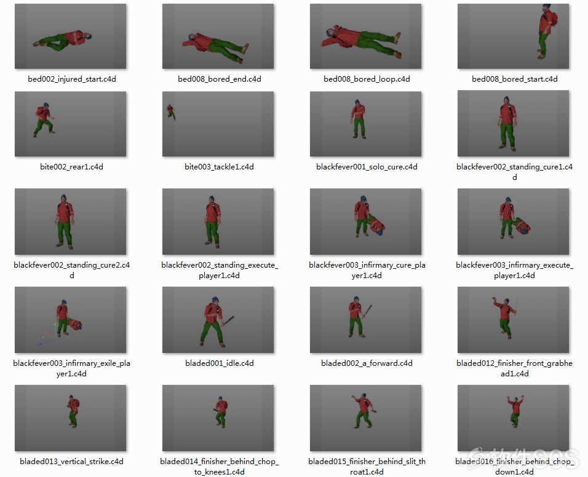The image size is (588, 477).
Task: Click the bed008_bored_start.c4d thumbnail
Action: click(513, 36)
